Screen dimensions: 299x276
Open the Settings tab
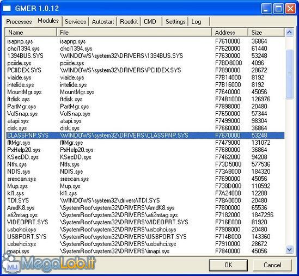click(x=175, y=22)
